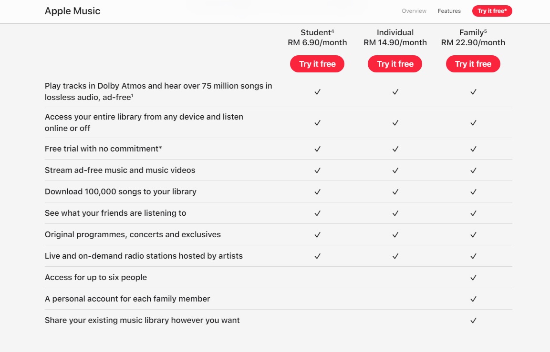Click the Student plan heading
Screen dimensions: 550x352
point(317,32)
